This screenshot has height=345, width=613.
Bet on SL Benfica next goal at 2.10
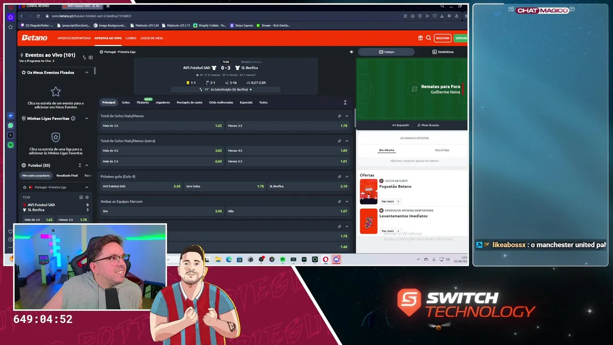pyautogui.click(x=308, y=186)
